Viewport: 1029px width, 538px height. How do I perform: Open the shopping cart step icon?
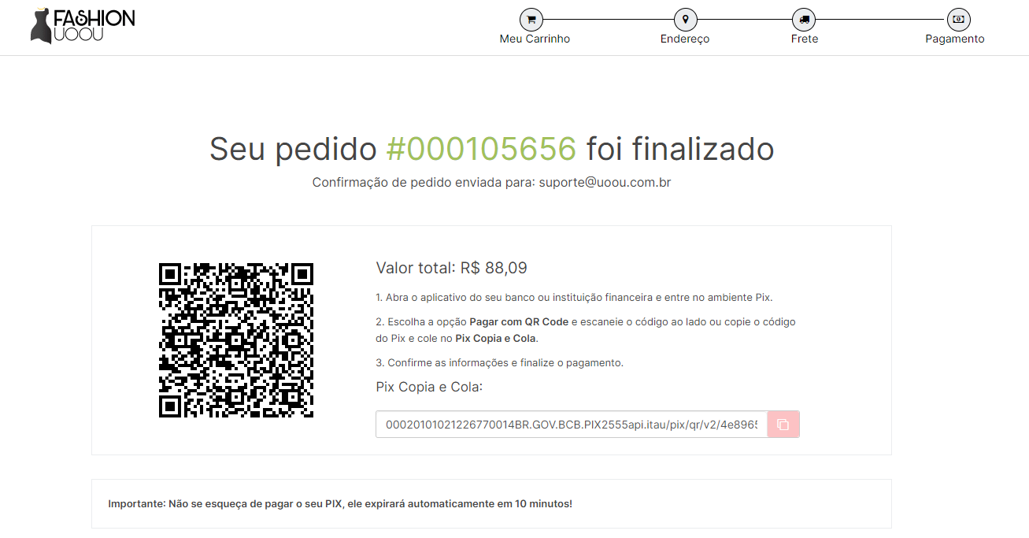(531, 20)
